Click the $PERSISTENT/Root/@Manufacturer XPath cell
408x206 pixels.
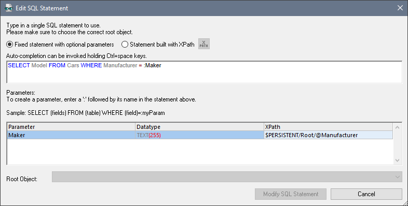coord(328,135)
